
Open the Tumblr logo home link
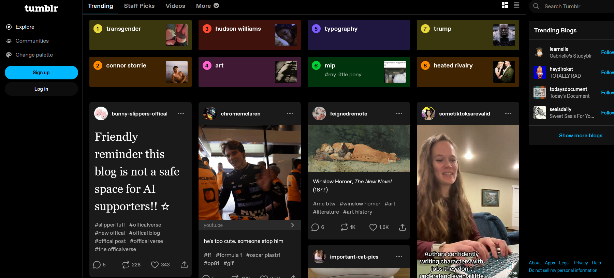[x=41, y=8]
